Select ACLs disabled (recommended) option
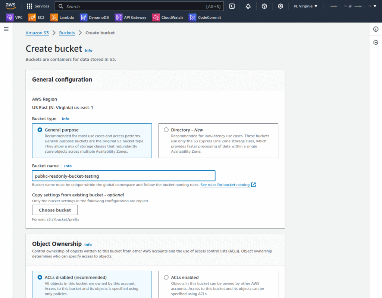Image resolution: width=382 pixels, height=298 pixels. tap(40, 277)
